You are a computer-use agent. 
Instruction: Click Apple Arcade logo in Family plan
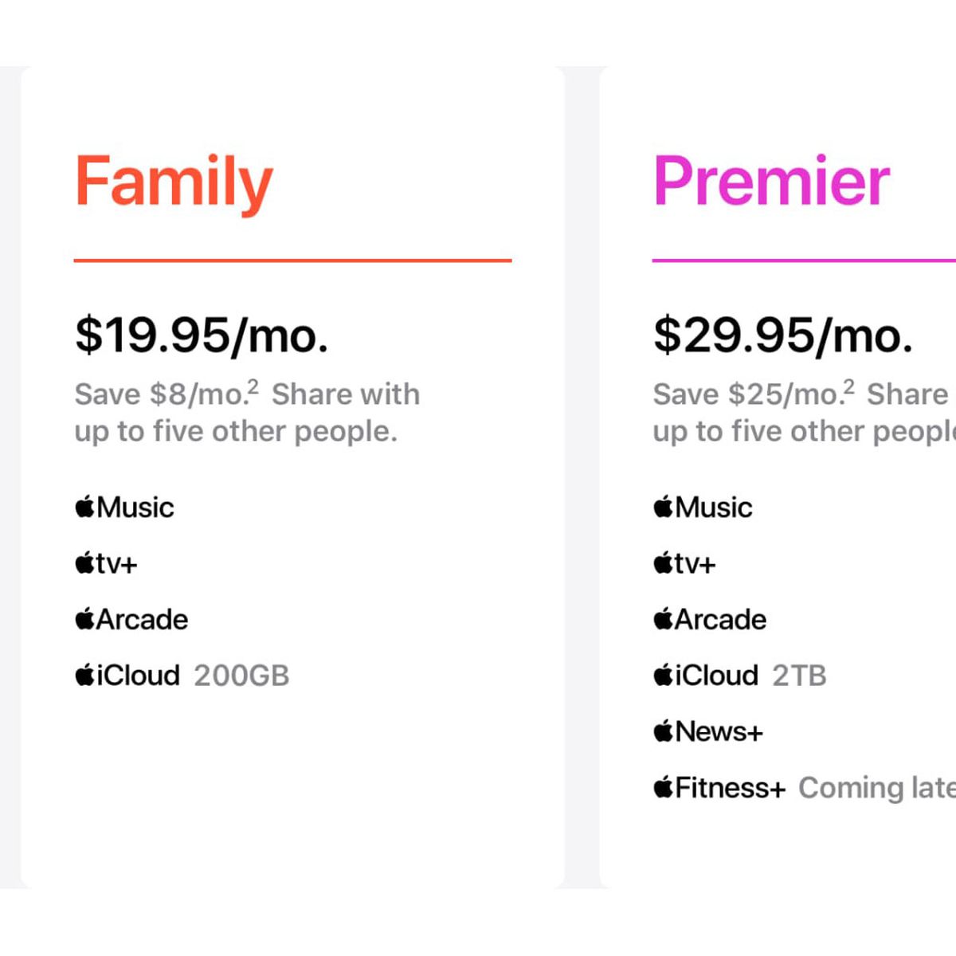coord(131,620)
